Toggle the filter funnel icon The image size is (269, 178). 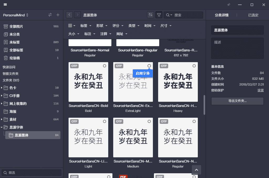[159, 15]
